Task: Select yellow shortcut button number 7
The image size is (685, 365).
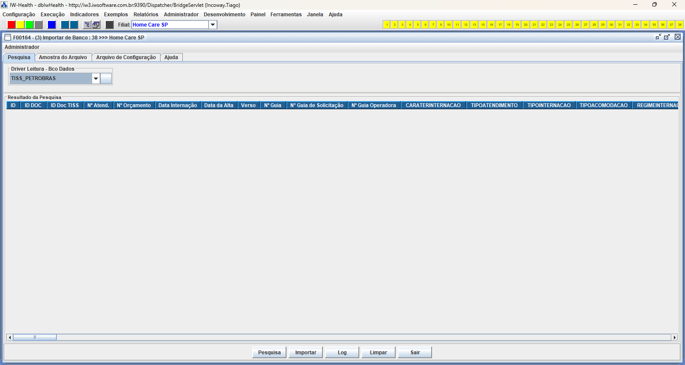Action: point(433,25)
